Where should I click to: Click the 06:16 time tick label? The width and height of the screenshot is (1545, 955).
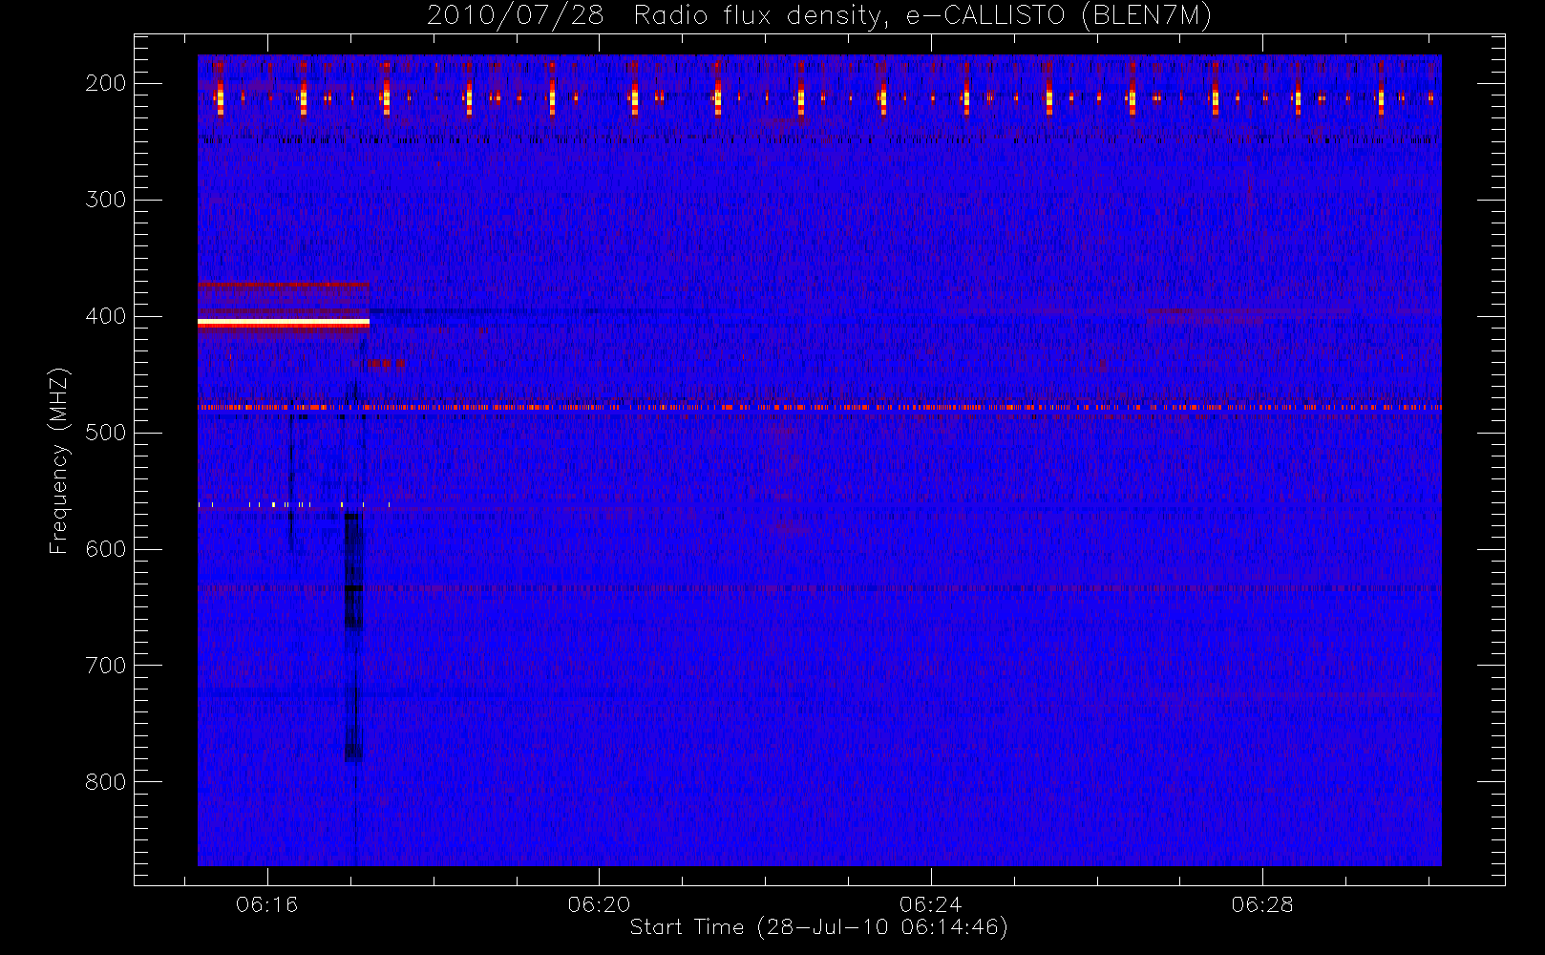tap(267, 904)
